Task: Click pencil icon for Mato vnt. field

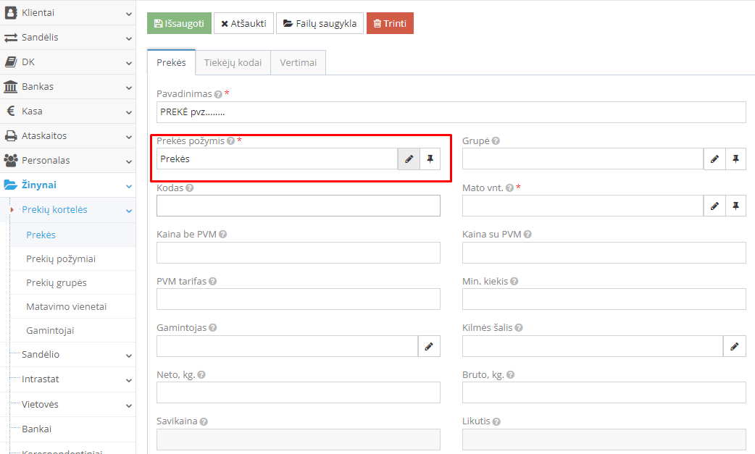Action: (x=714, y=206)
